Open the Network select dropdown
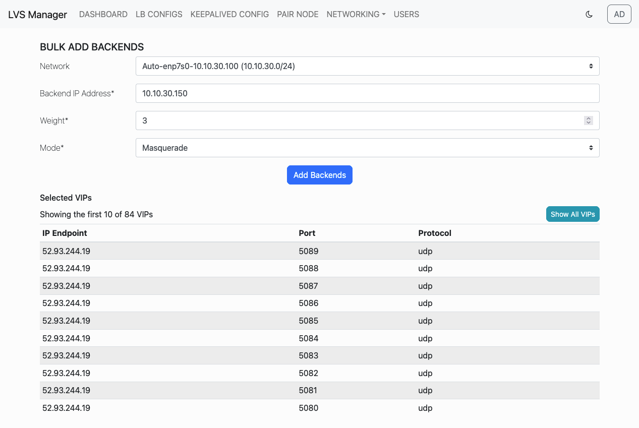The height and width of the screenshot is (428, 639). 367,66
